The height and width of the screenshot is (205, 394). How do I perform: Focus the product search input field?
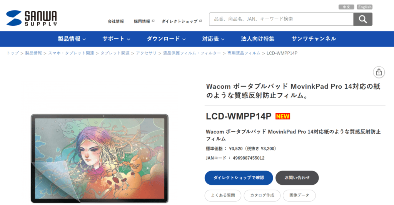click(x=281, y=19)
